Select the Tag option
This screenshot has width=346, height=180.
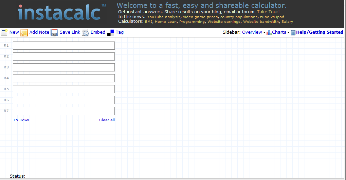tap(120, 32)
